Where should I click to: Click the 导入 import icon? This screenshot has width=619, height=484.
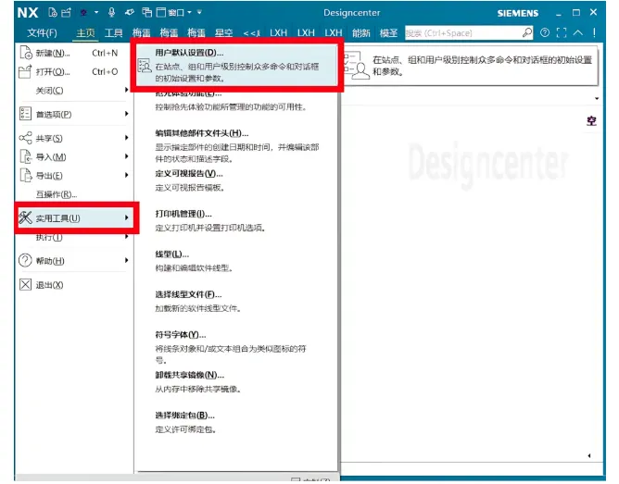pos(26,156)
